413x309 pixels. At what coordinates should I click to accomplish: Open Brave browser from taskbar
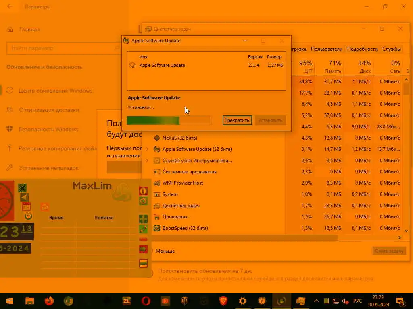[223, 301]
